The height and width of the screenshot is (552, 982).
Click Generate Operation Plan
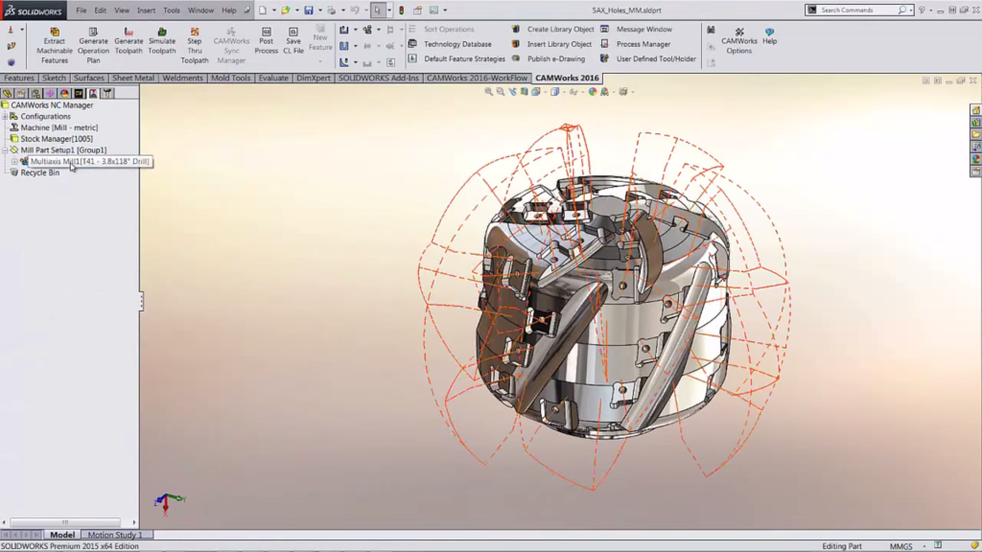point(93,45)
